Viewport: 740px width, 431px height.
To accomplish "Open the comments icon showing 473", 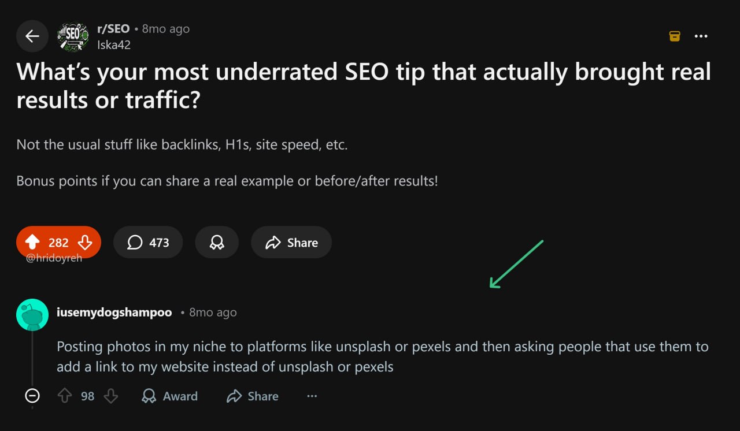I will pos(148,243).
